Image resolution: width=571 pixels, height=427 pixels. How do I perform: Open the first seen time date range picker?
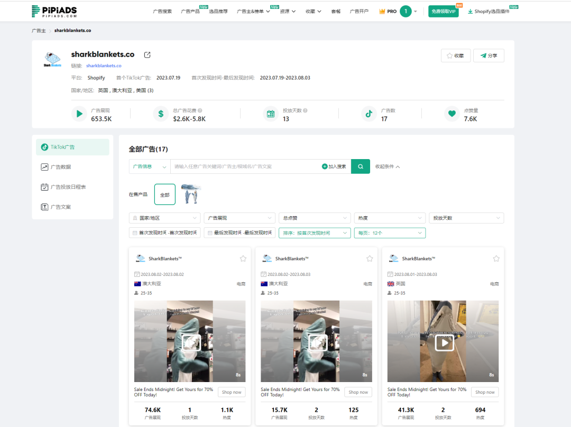[x=164, y=233]
